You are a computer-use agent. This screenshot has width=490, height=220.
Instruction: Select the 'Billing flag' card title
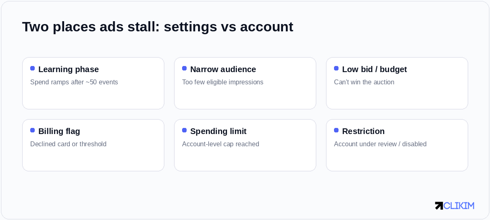point(59,131)
